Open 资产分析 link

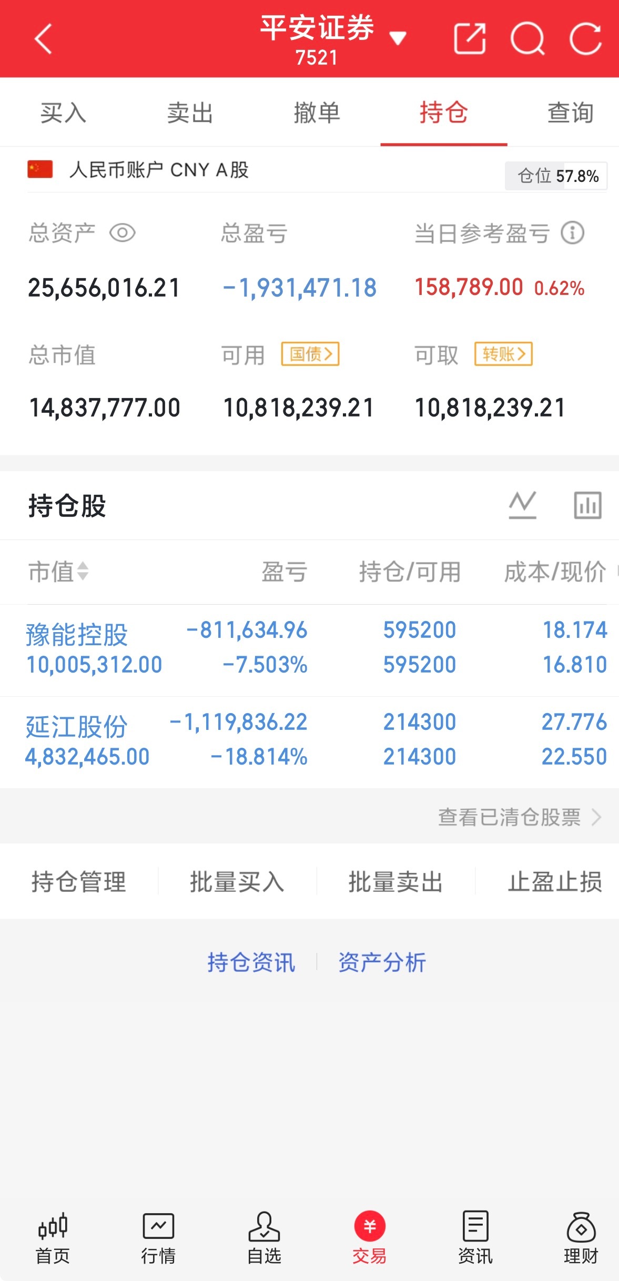click(382, 962)
